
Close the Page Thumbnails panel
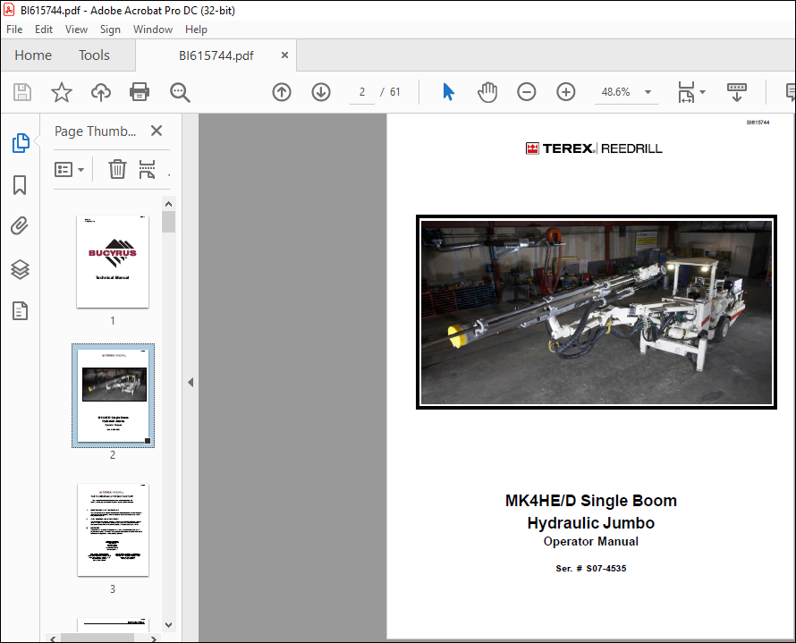point(157,131)
